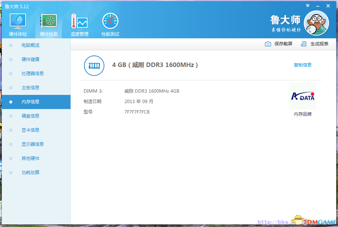Click the 型号 label
The image size is (338, 227).
coord(88,112)
